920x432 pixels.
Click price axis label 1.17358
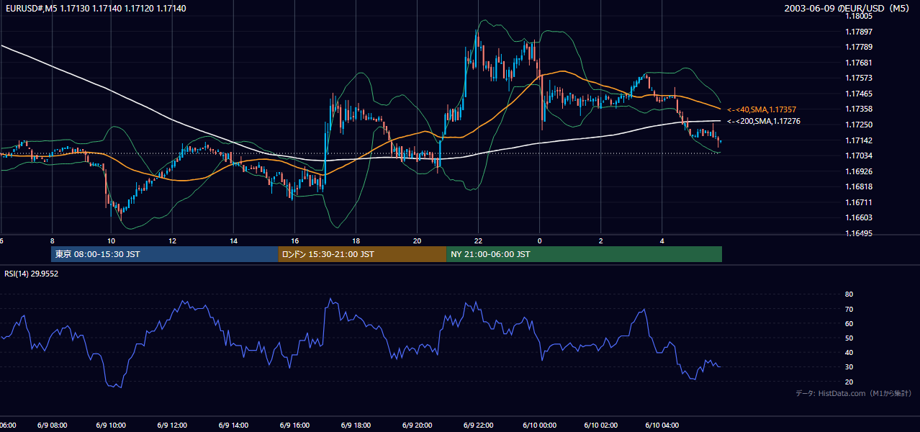click(x=857, y=109)
